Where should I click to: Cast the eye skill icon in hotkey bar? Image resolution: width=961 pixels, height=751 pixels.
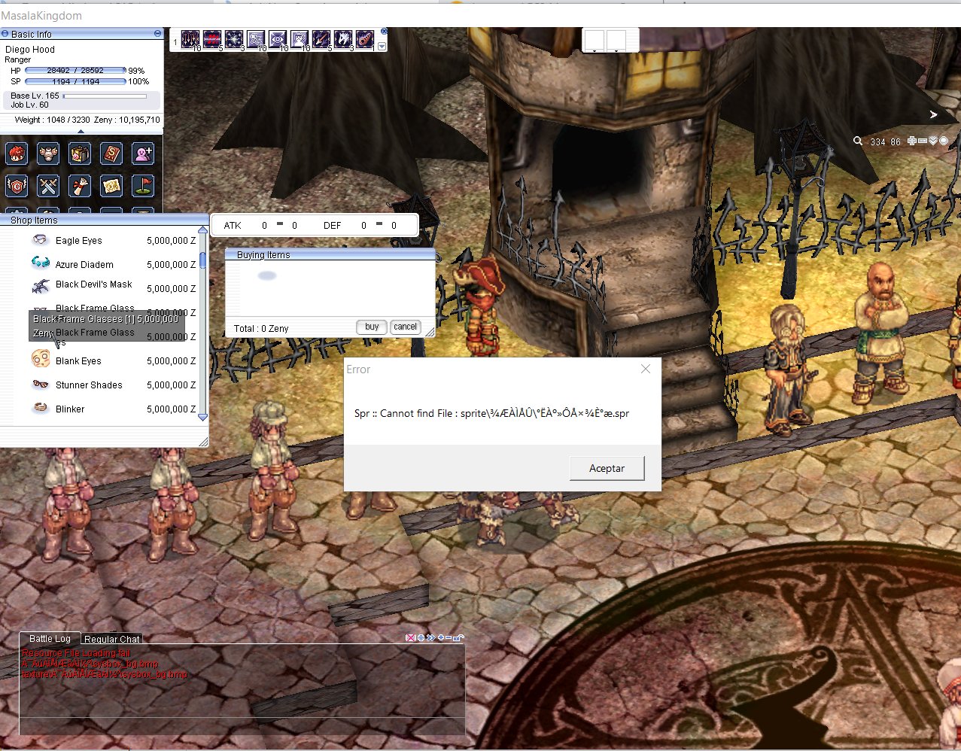pos(277,39)
